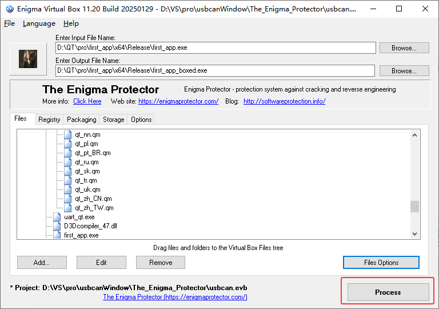
Task: Select qt_ru.qm in the files tree
Action: 87,162
